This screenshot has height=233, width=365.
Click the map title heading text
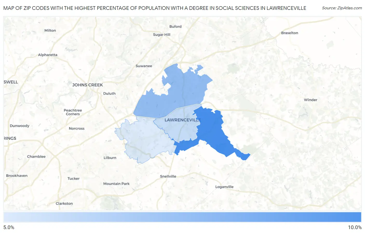[x=155, y=8]
